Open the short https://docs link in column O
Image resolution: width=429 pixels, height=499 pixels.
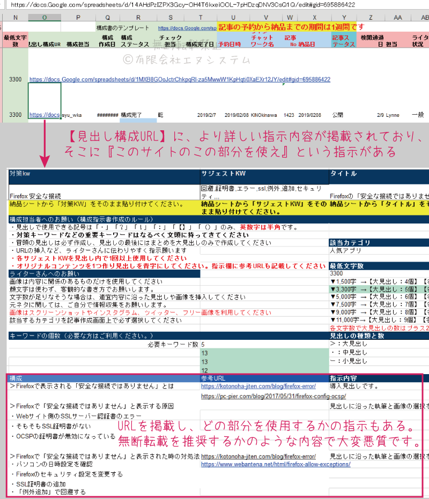(45, 115)
